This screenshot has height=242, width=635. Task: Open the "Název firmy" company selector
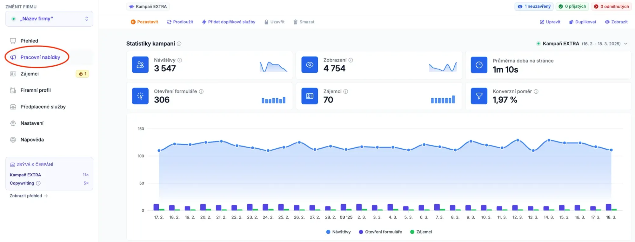pyautogui.click(x=49, y=19)
